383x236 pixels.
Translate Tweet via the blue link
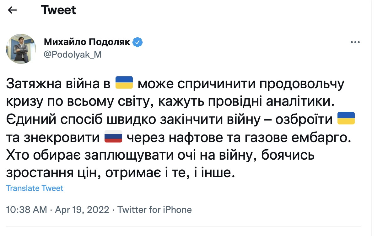[35, 188]
